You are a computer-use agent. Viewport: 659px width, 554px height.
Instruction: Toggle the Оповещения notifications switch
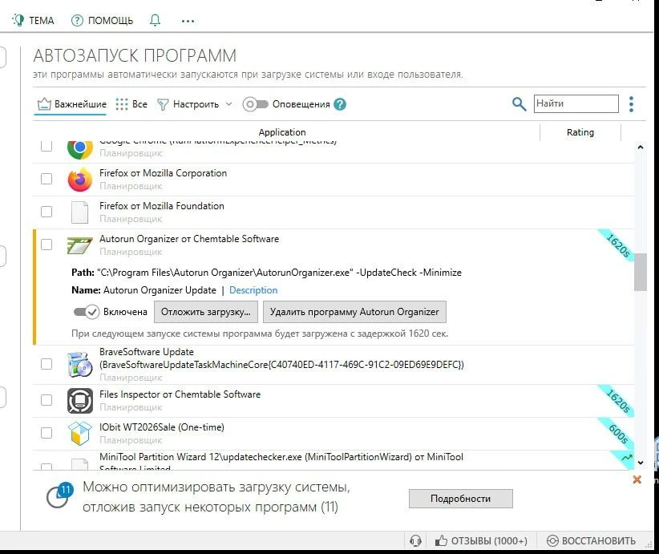pyautogui.click(x=255, y=104)
